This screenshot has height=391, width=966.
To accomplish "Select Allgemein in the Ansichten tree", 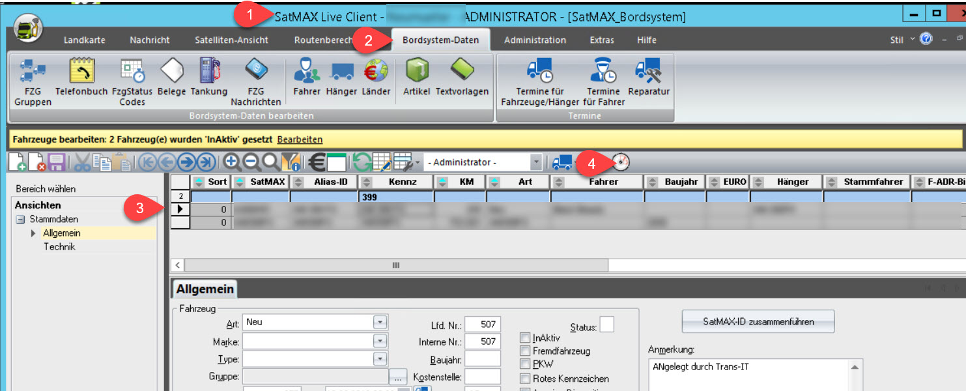I will click(x=62, y=233).
